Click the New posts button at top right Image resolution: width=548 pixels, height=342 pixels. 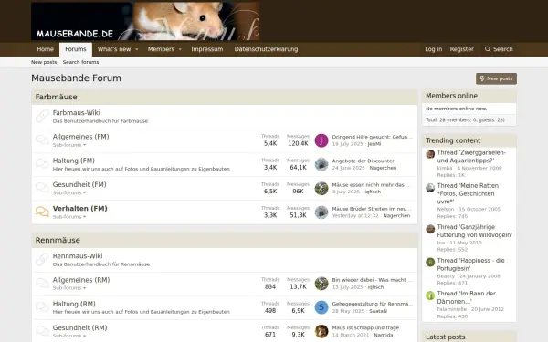[496, 78]
